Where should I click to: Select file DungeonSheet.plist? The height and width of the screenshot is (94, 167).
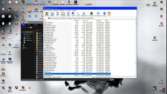click(50, 70)
